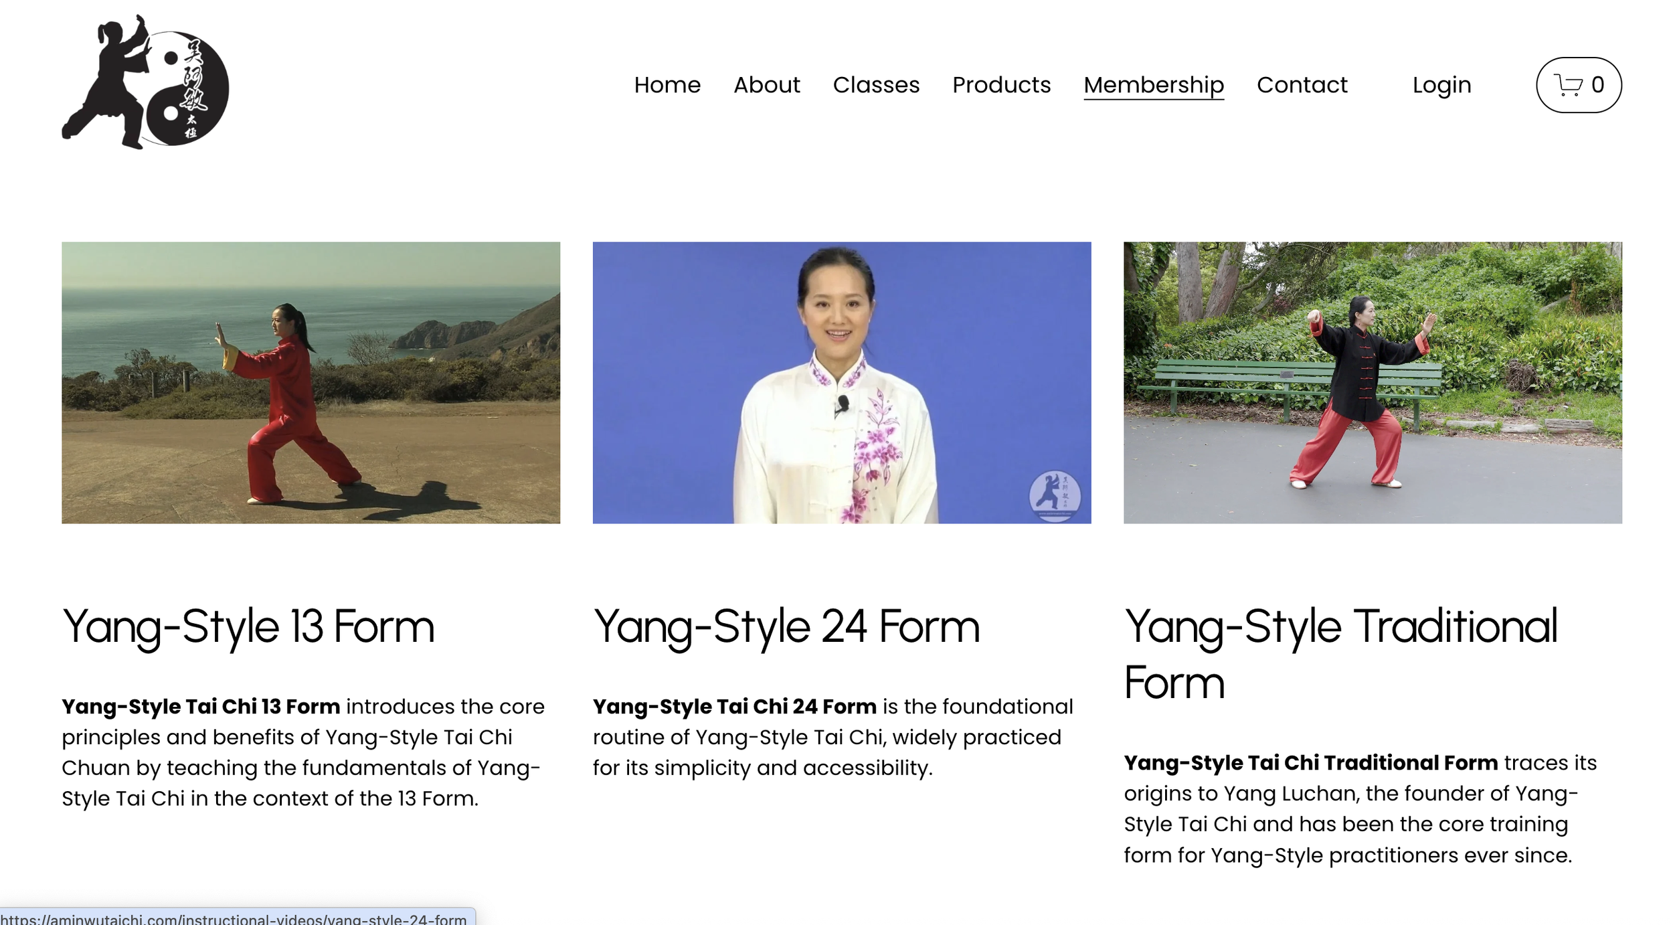Click the bold Yang-Style Tai Chi 24 Form text
The width and height of the screenshot is (1673, 925).
(x=734, y=706)
